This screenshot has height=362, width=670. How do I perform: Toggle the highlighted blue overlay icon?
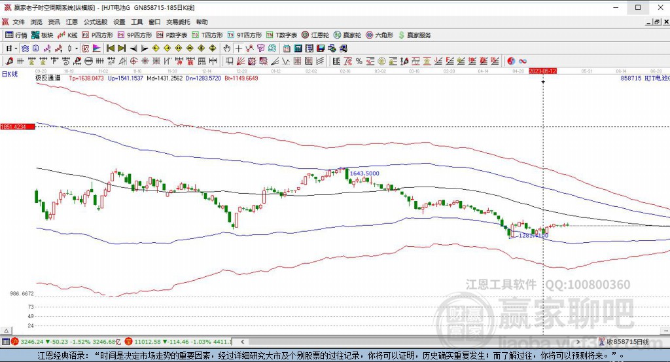(26, 48)
